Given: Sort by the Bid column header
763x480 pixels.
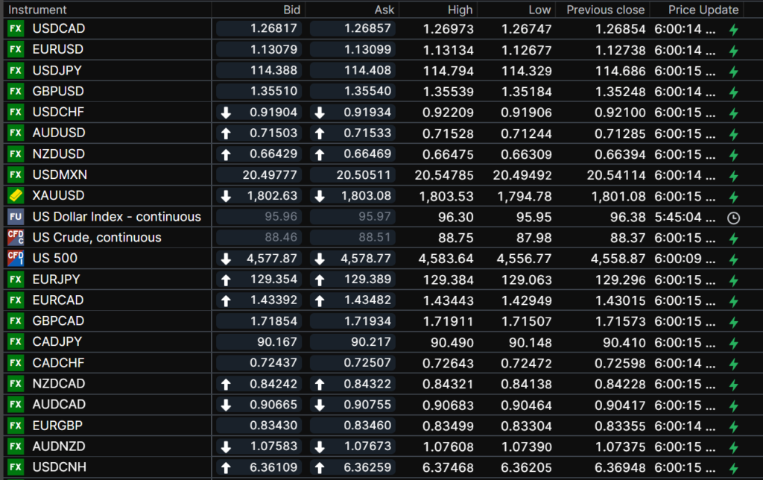Looking at the screenshot, I should pyautogui.click(x=292, y=10).
